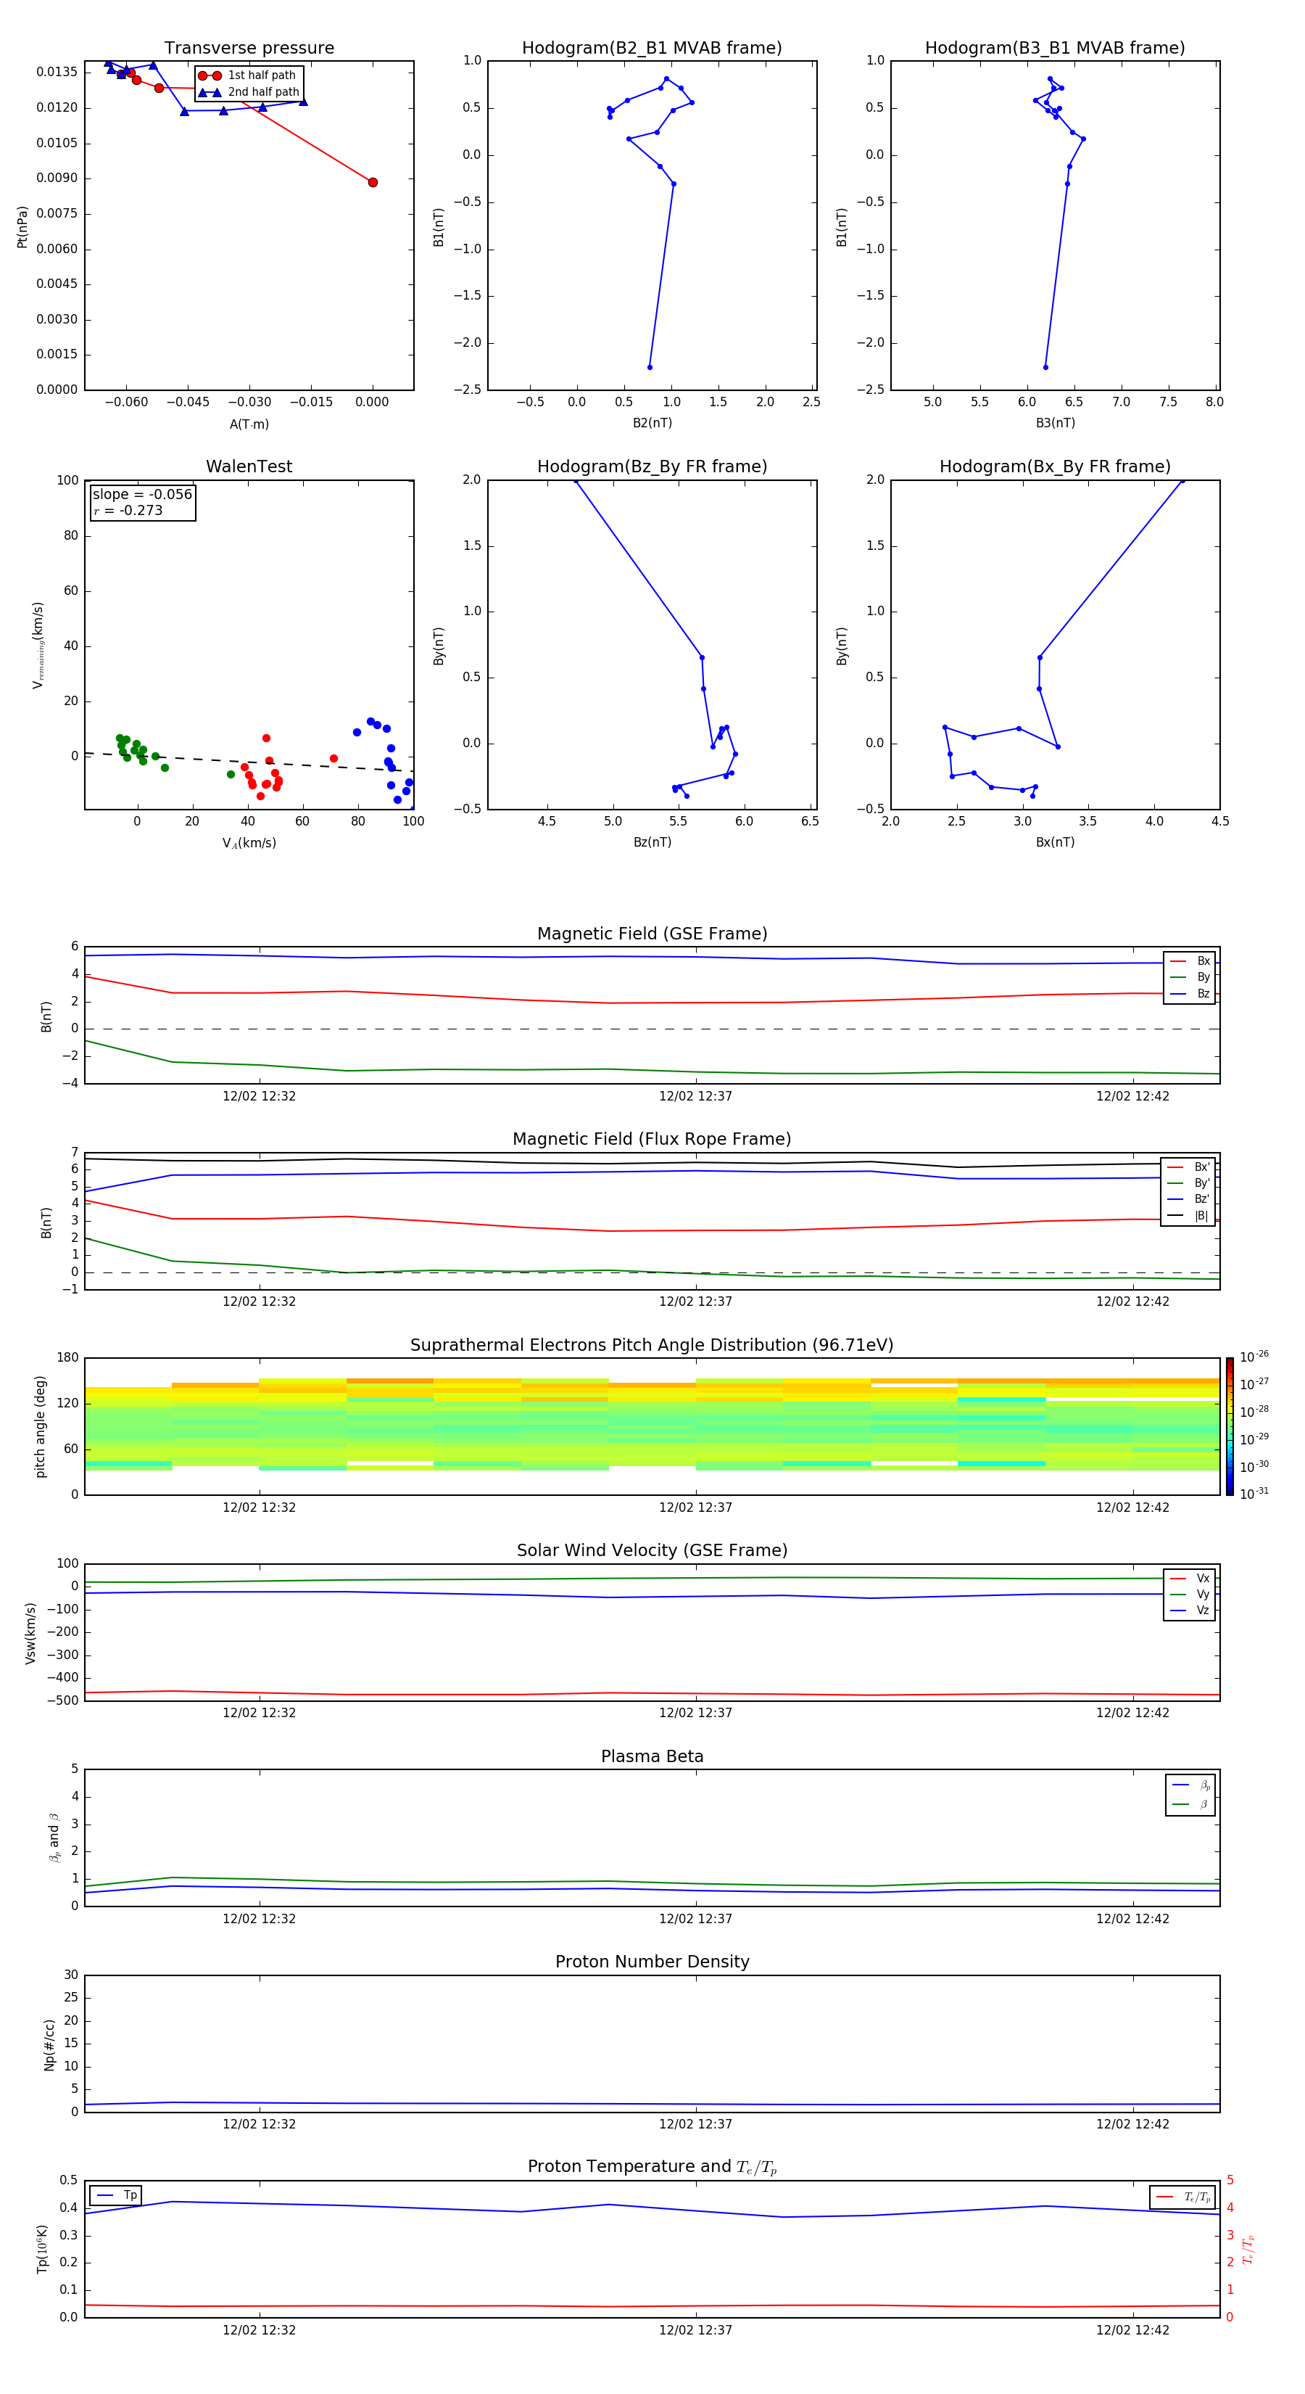Click the 'Proton Temperature and Te/Tp' title
This screenshot has height=2394, width=1305.
pos(652,2167)
